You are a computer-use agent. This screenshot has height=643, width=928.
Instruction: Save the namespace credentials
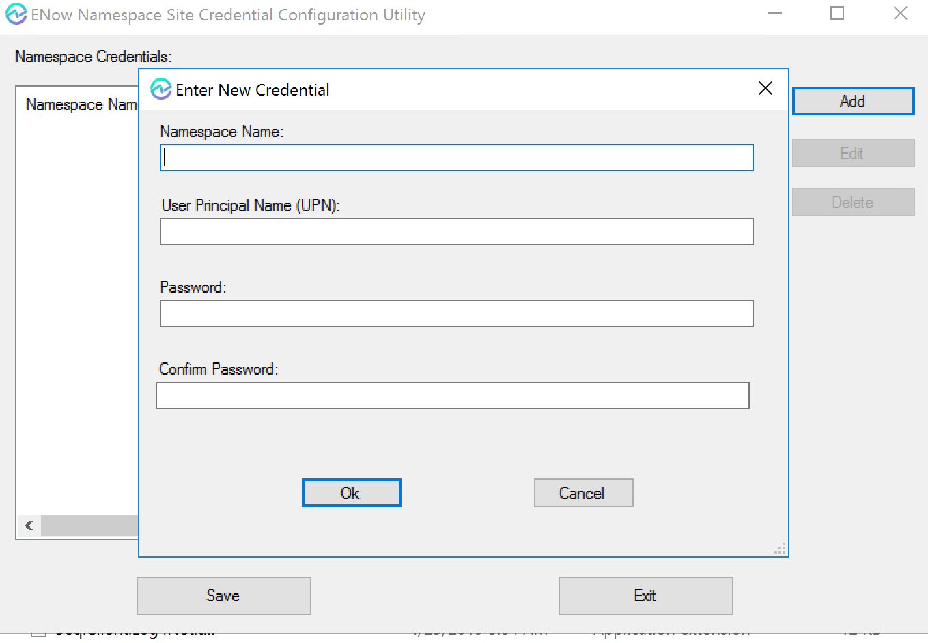click(223, 596)
